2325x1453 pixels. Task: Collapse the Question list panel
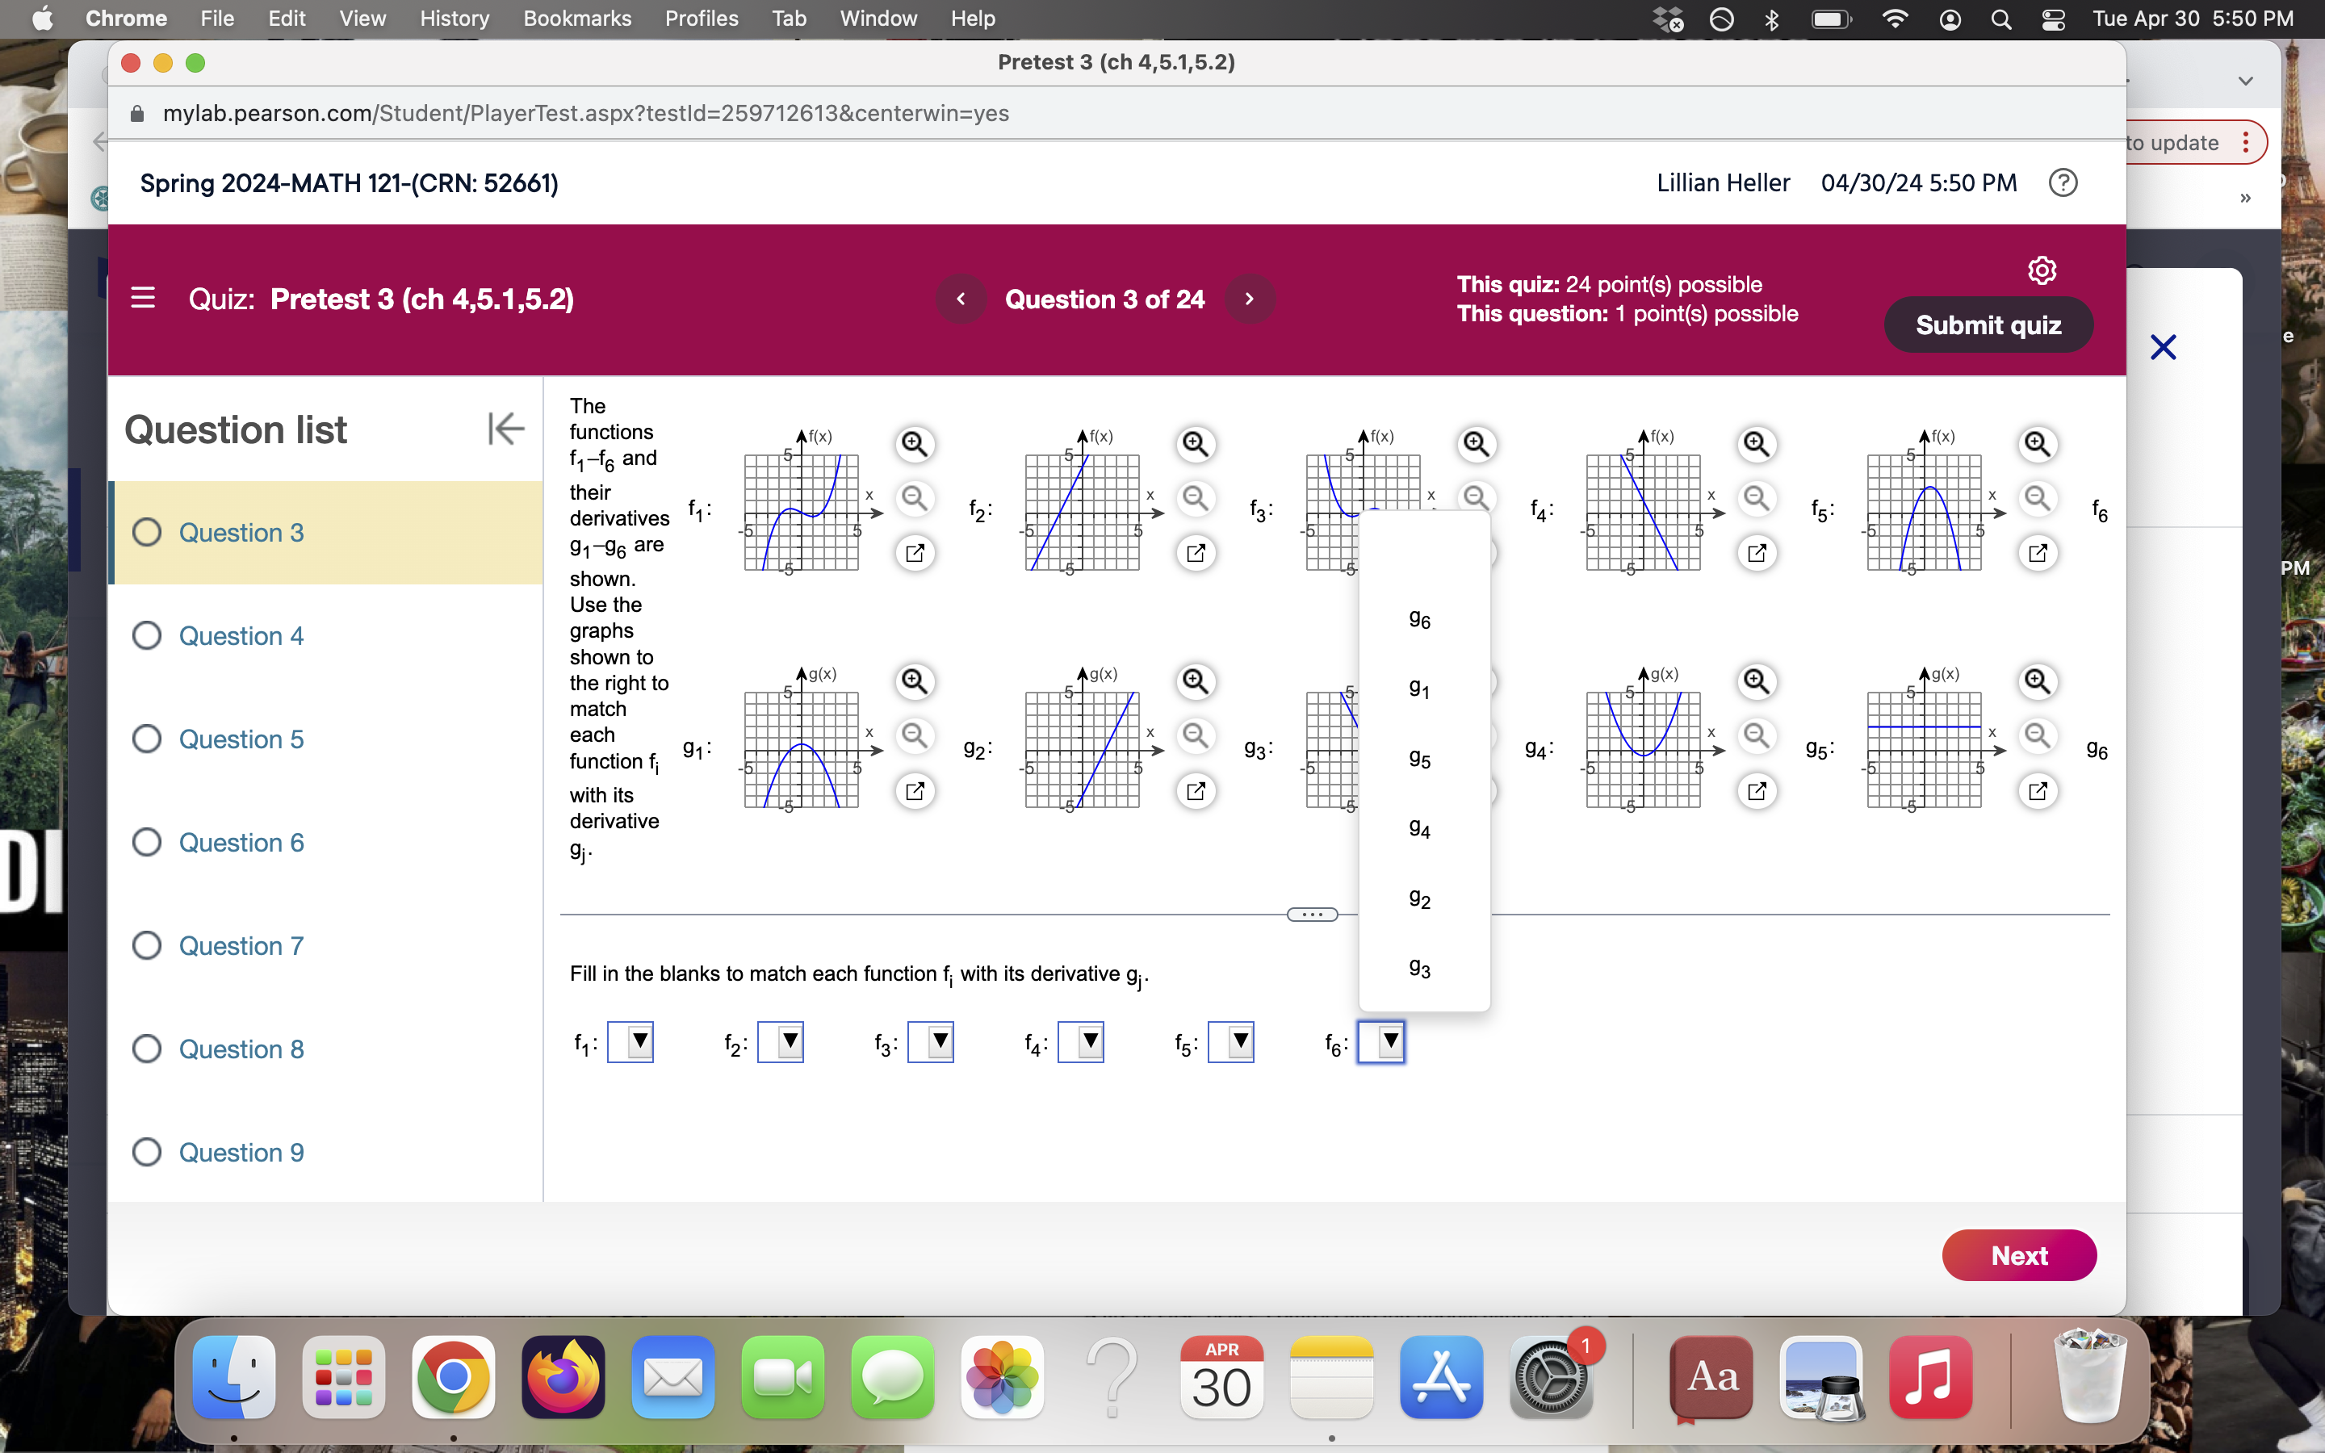pos(505,429)
